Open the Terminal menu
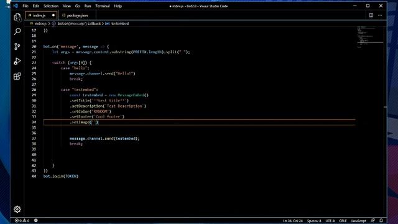Screen dimensions: 398x224 point(103,6)
